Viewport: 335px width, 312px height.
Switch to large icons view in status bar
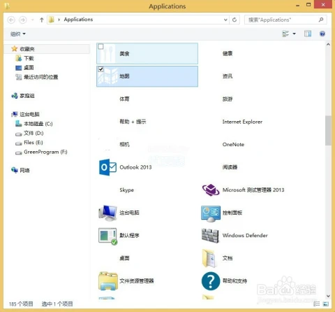tap(326, 304)
